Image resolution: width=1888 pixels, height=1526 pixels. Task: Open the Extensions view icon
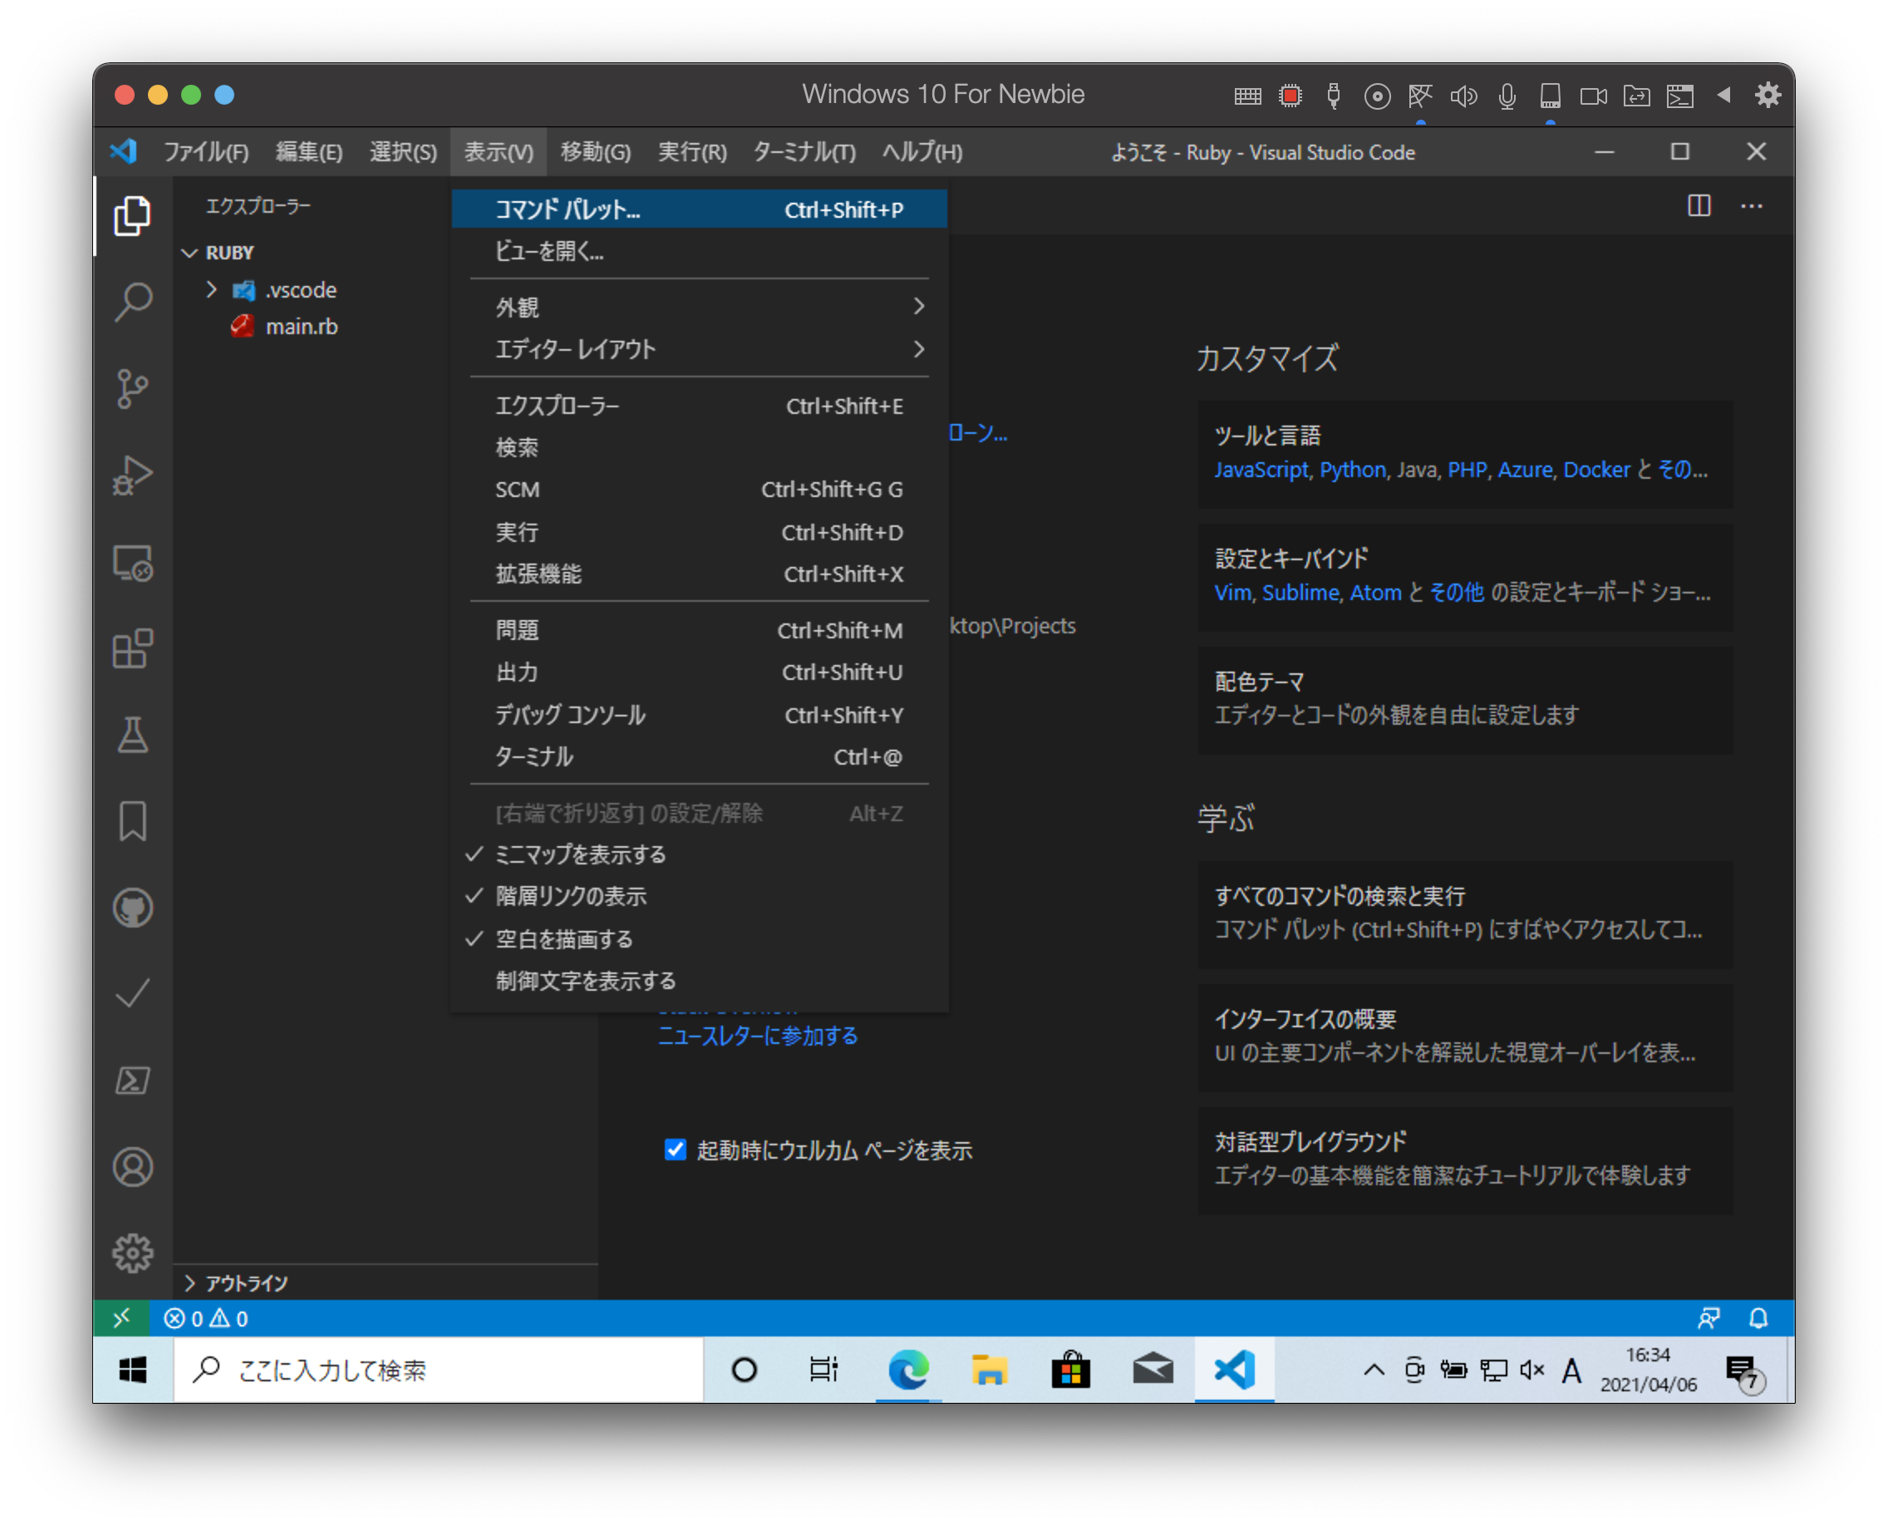133,651
